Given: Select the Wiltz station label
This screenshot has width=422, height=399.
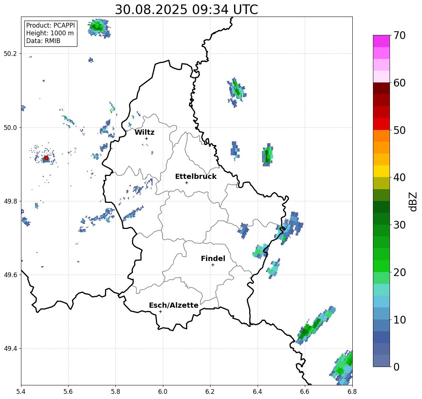Looking at the screenshot, I should (144, 132).
